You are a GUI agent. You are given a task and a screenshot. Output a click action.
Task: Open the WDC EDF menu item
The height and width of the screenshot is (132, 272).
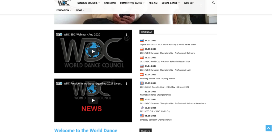click(189, 3)
